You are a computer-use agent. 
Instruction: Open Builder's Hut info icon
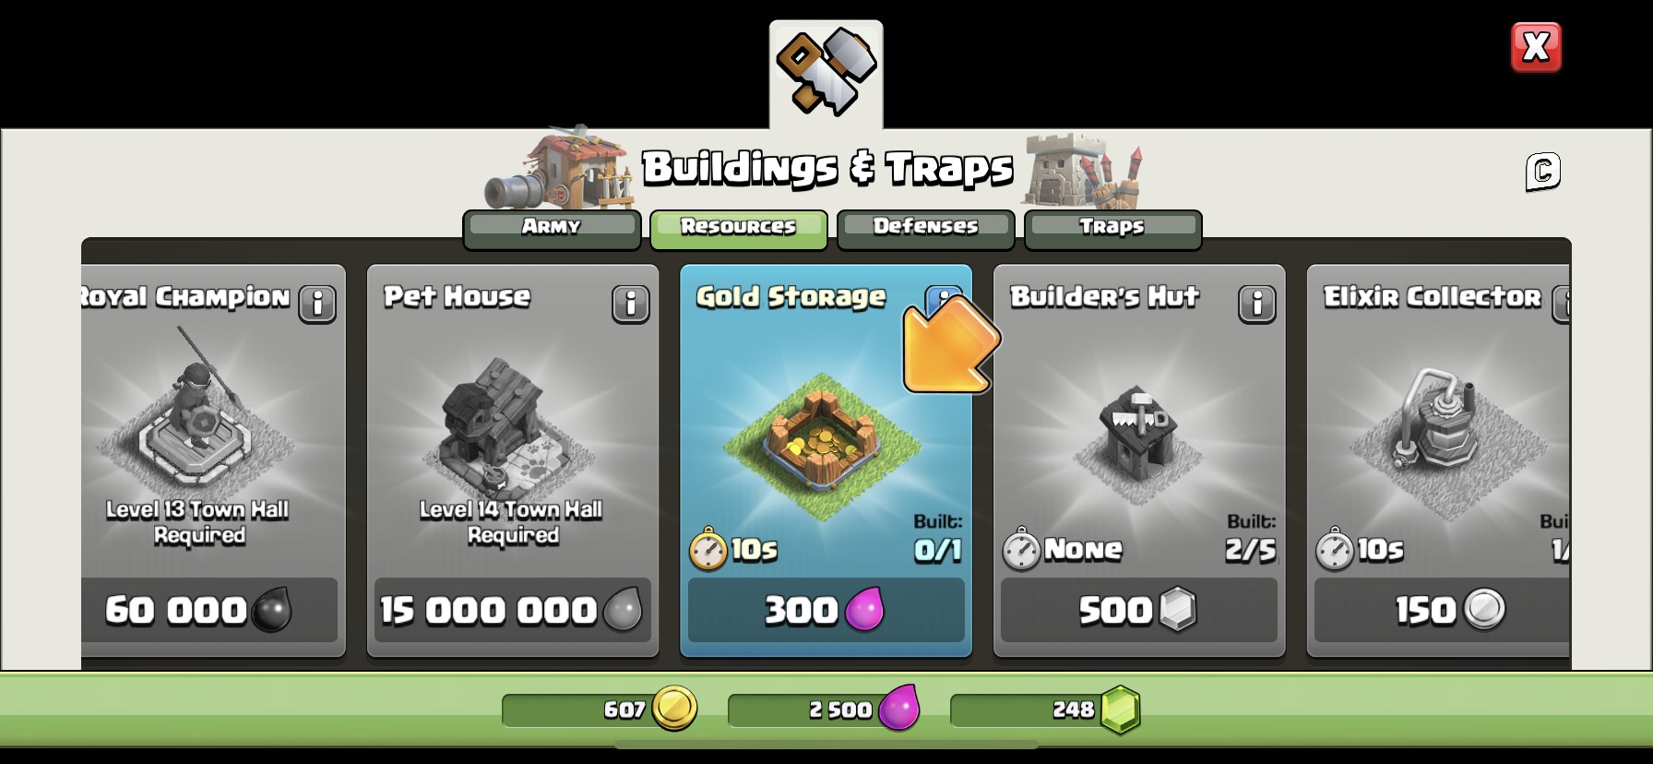(1257, 304)
